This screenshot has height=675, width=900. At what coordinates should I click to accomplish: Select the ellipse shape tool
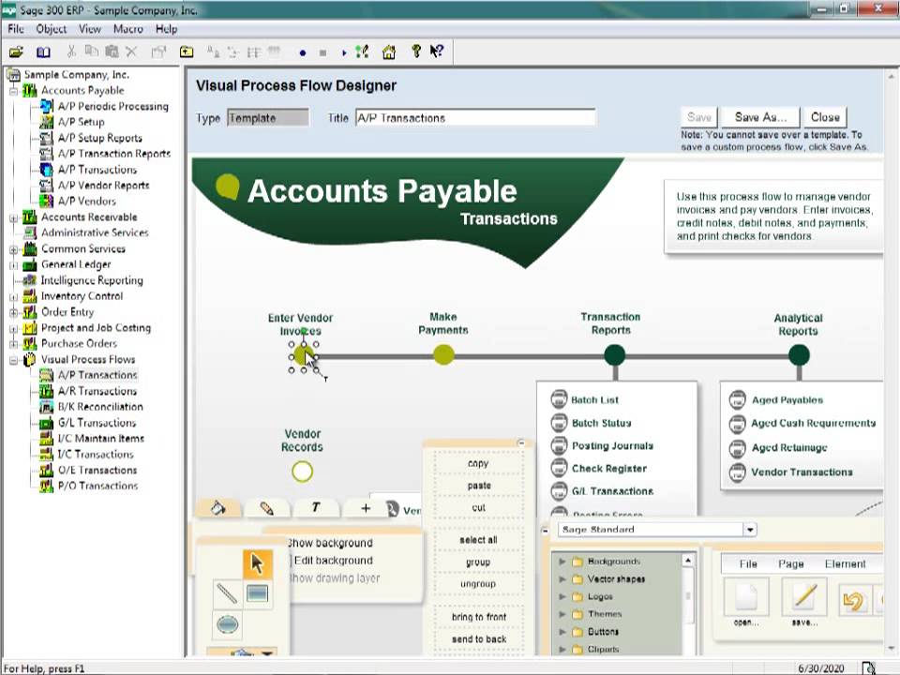[x=227, y=624]
